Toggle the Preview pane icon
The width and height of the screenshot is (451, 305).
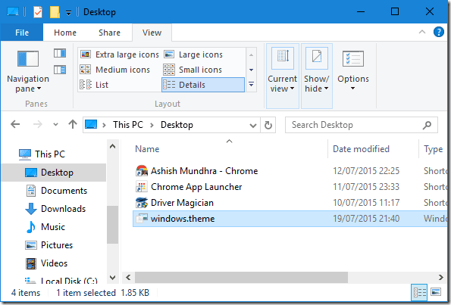coord(60,53)
